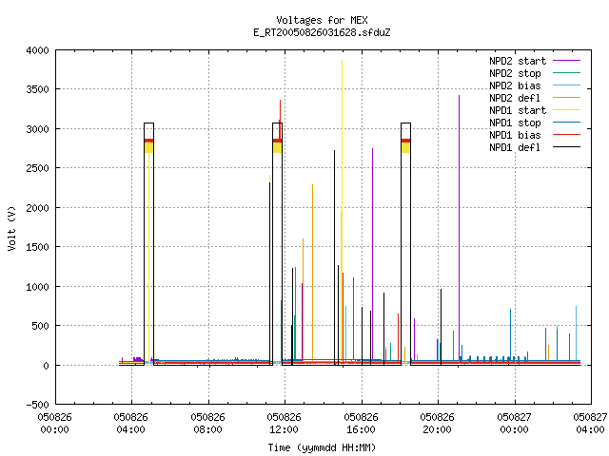Click the NPD1 bias legend label
609x456 pixels.
point(515,135)
